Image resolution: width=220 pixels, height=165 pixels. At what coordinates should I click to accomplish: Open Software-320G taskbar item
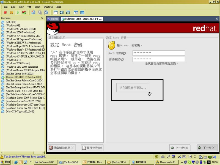pos(46,162)
